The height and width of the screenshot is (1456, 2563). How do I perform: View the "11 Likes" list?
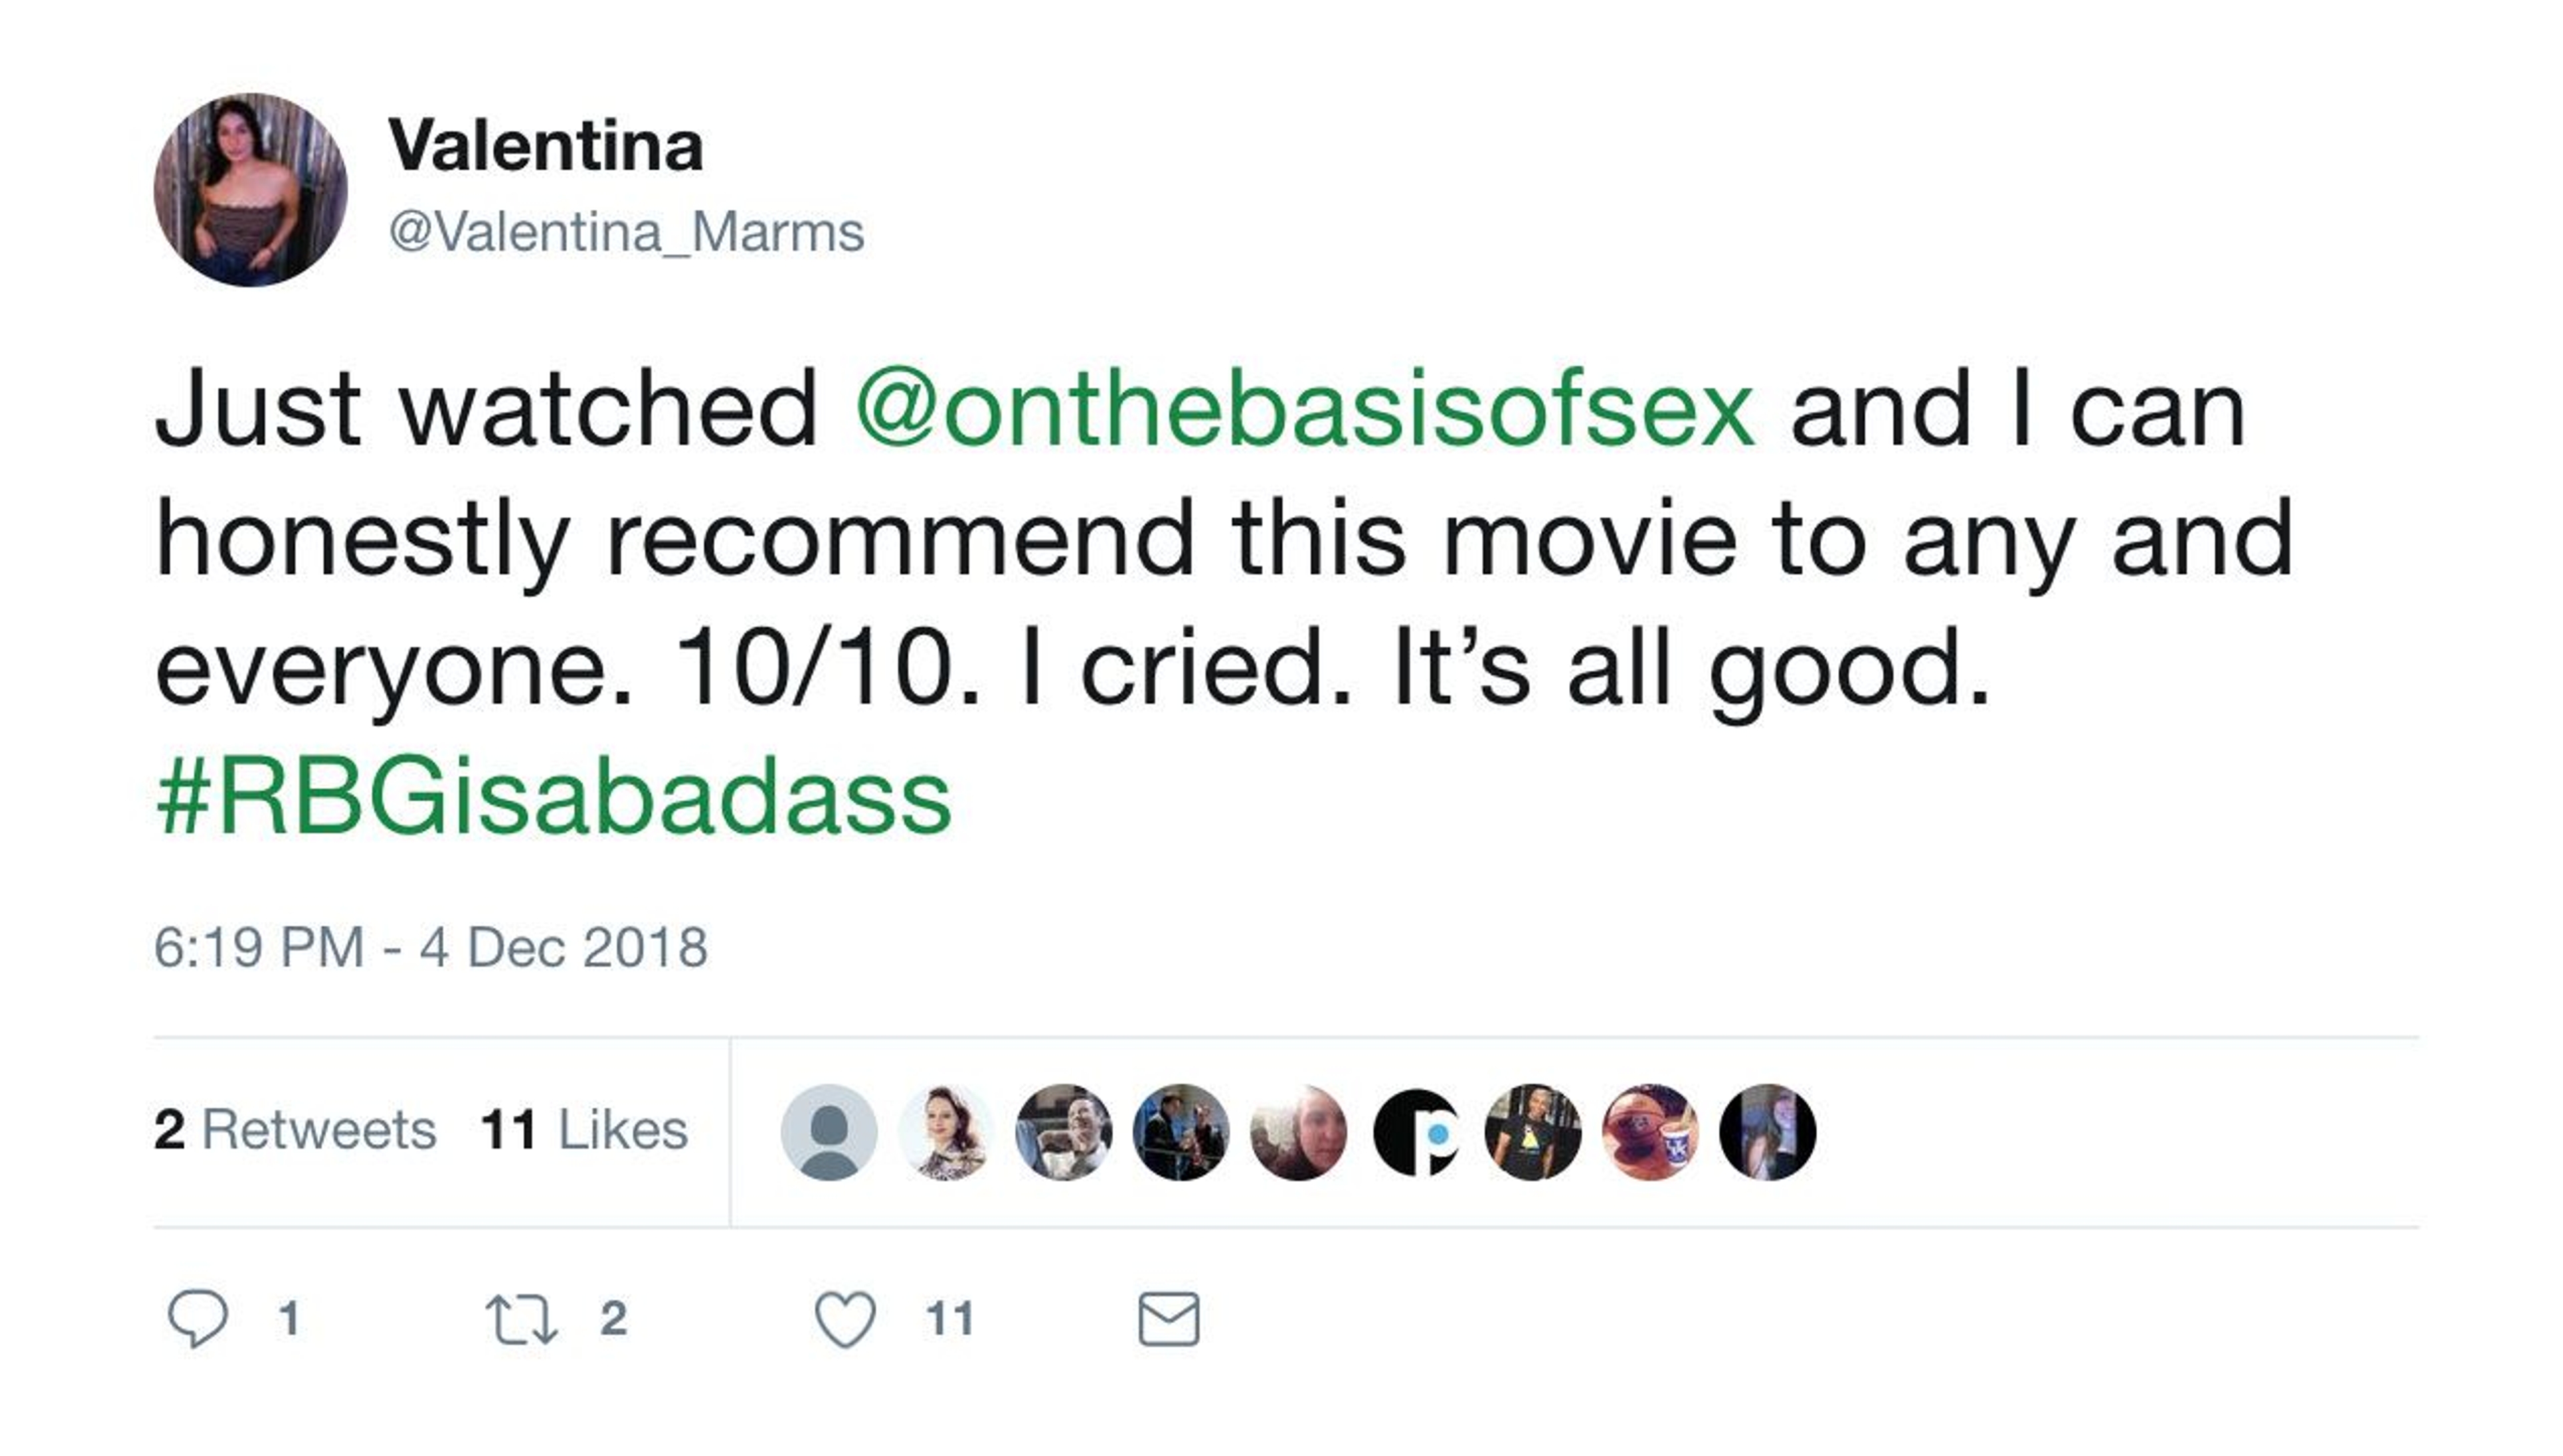[x=584, y=1130]
